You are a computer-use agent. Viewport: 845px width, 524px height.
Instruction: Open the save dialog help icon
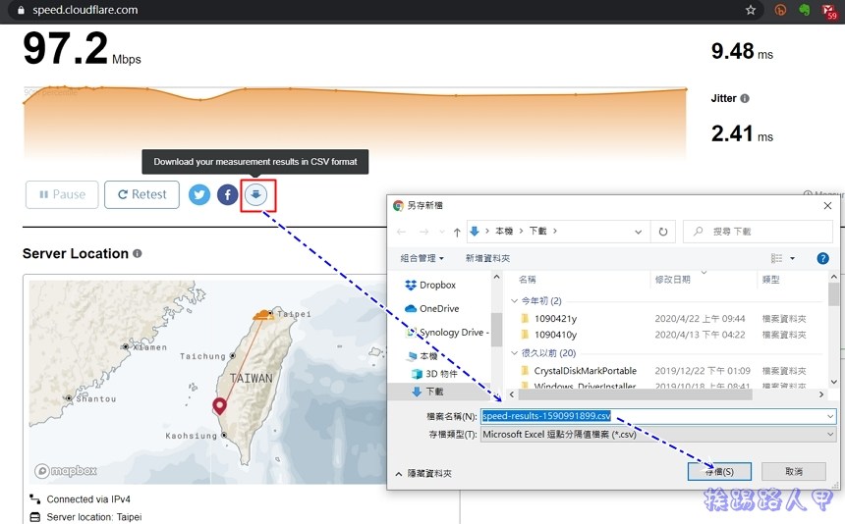pyautogui.click(x=823, y=258)
